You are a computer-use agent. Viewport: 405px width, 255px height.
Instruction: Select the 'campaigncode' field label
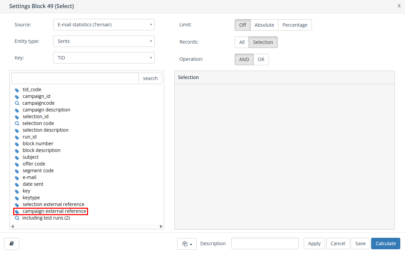pyautogui.click(x=39, y=103)
